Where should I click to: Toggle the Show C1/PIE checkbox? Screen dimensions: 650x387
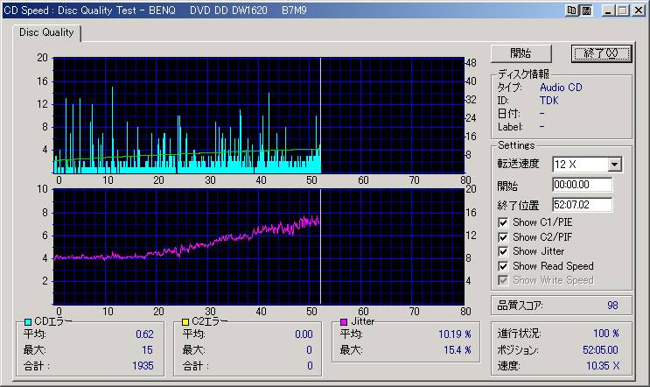tap(503, 222)
